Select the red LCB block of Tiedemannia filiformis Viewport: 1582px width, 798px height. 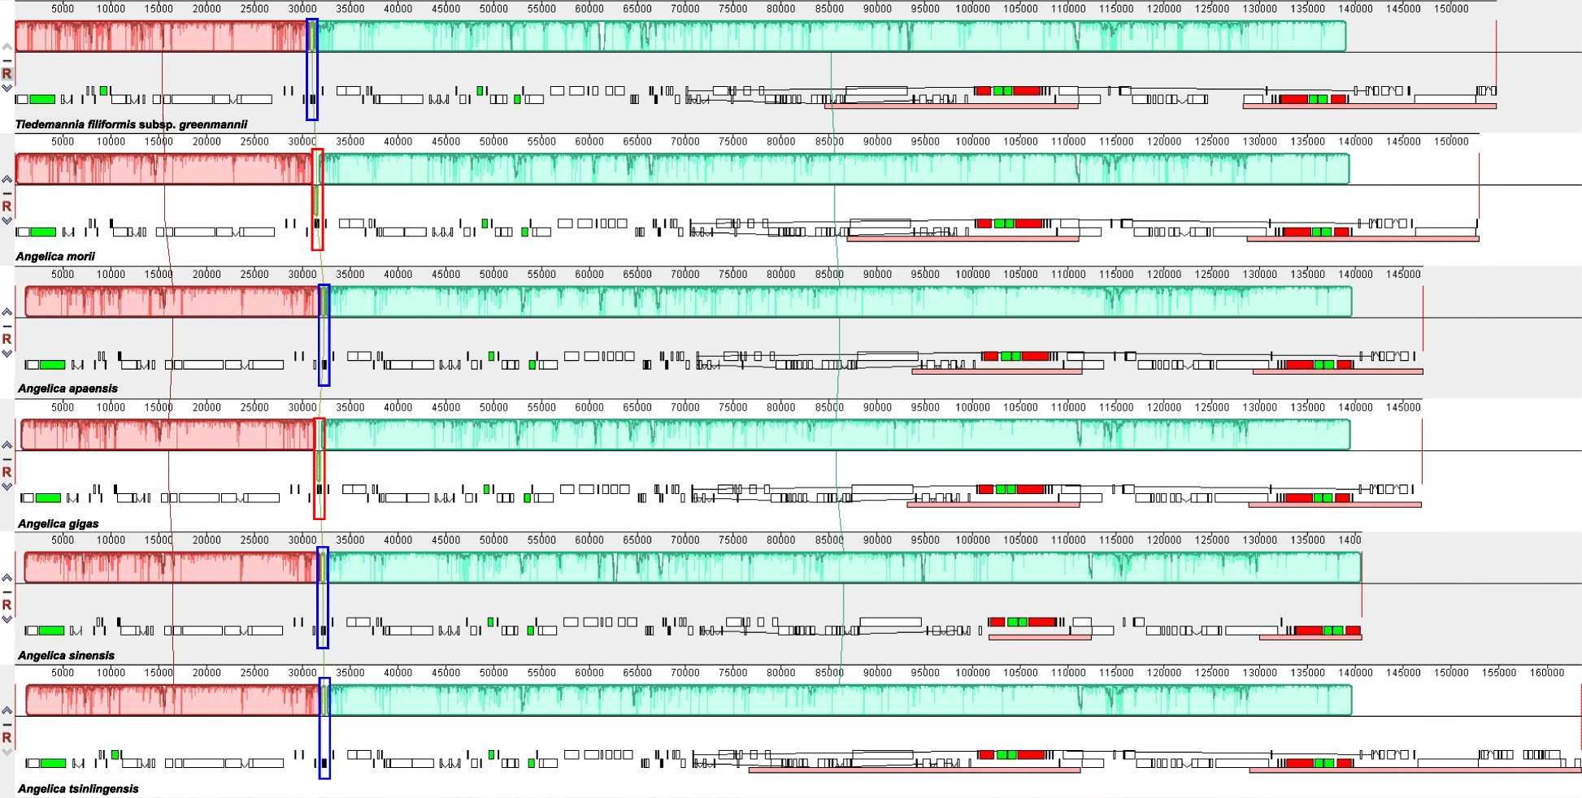pos(161,37)
